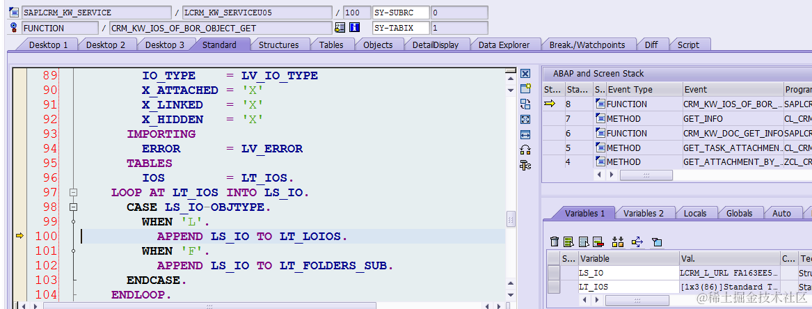Select the LS_IO row selector button
The height and width of the screenshot is (309, 812).
554,273
